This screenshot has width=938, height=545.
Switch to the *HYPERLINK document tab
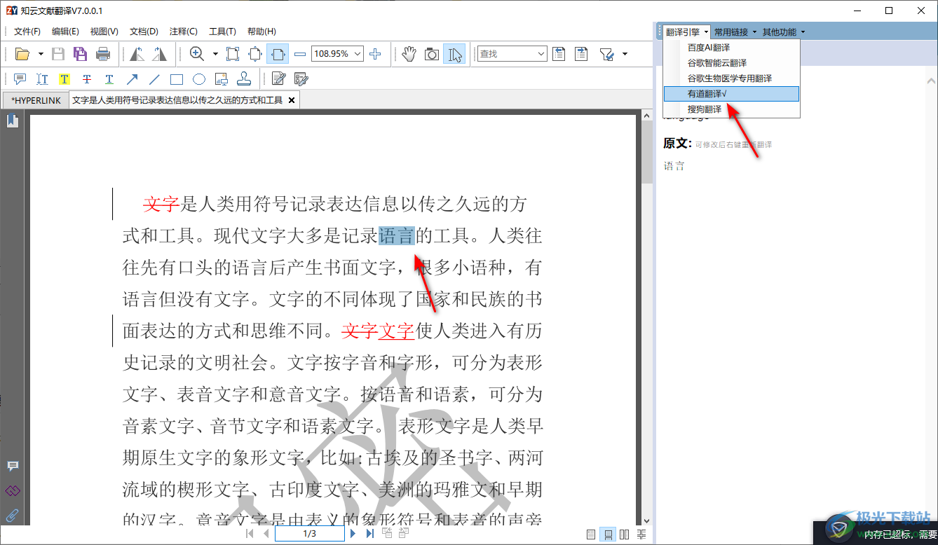point(36,100)
